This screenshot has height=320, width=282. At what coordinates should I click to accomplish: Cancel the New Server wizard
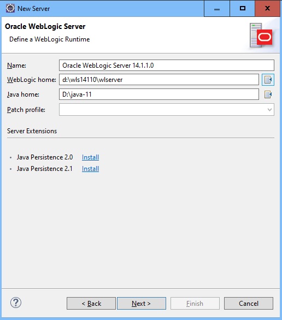(x=249, y=304)
